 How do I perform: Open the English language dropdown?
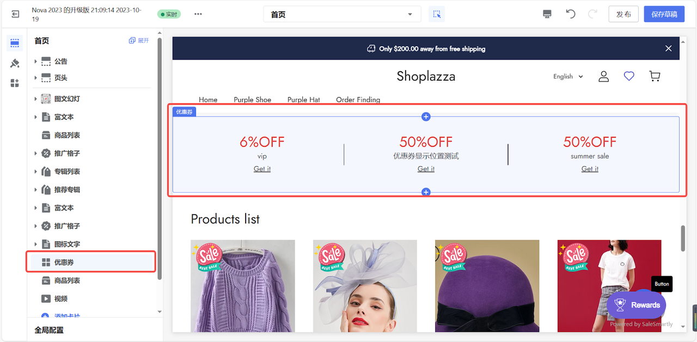coord(567,76)
